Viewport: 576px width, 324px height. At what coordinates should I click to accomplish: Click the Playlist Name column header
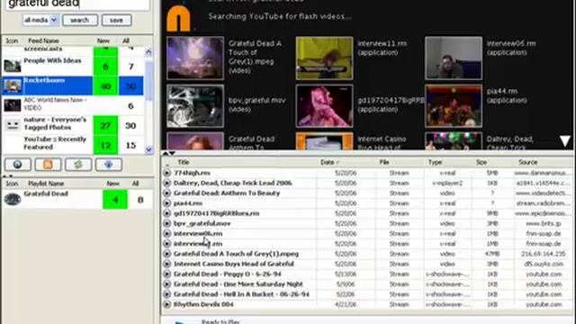coord(46,184)
